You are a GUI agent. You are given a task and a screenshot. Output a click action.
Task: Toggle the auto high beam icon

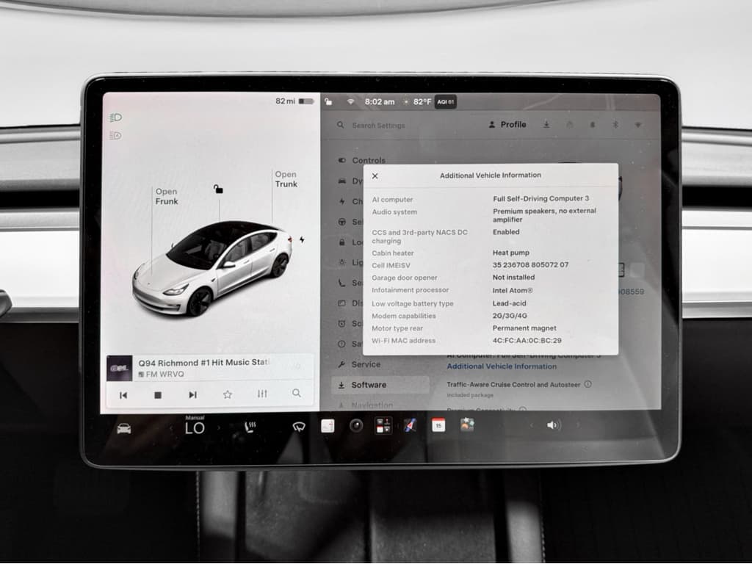coord(115,136)
